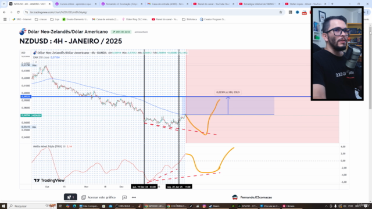Open 'Painel do canal' YouTube bookmark
The image size is (372, 209).
[165, 19]
